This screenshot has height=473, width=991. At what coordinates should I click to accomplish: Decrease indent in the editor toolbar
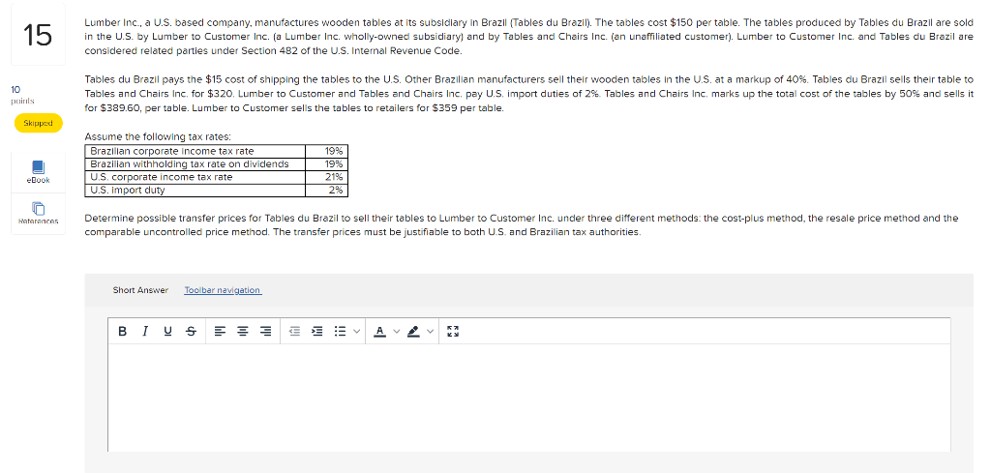tap(294, 331)
